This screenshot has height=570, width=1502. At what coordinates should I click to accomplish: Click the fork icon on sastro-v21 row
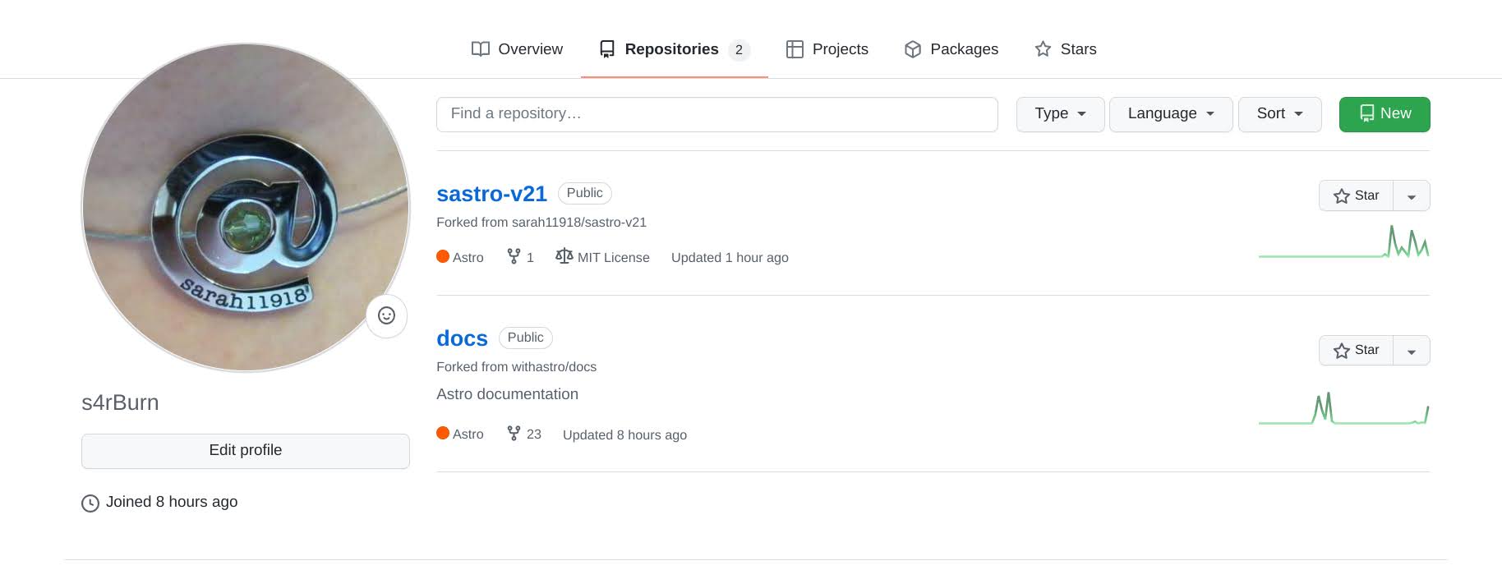pos(514,257)
